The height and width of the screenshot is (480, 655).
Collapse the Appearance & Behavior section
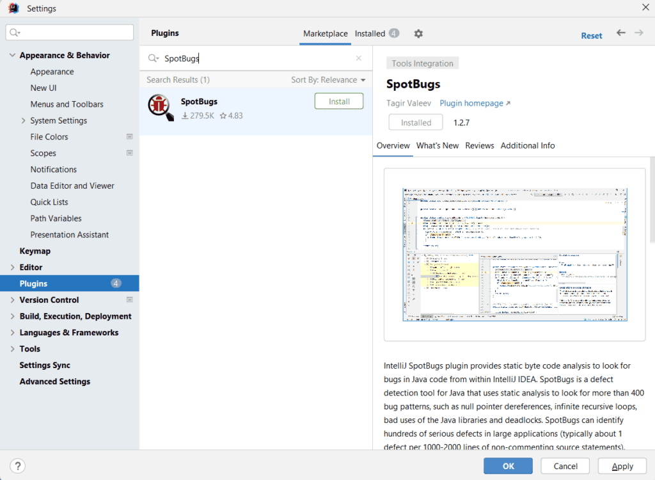tap(12, 55)
